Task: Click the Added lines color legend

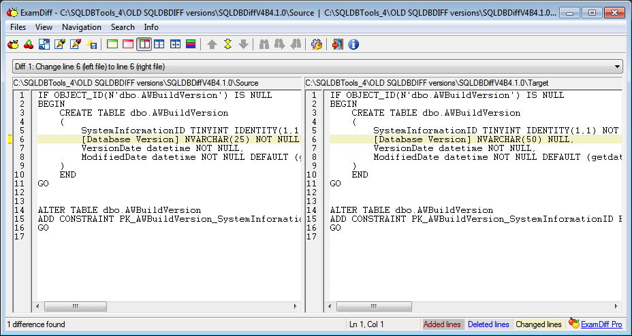Action: point(442,324)
